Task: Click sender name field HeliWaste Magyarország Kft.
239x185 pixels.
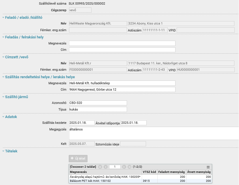Action: pyautogui.click(x=98, y=23)
